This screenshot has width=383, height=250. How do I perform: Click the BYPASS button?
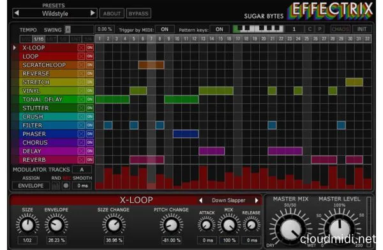tap(139, 13)
